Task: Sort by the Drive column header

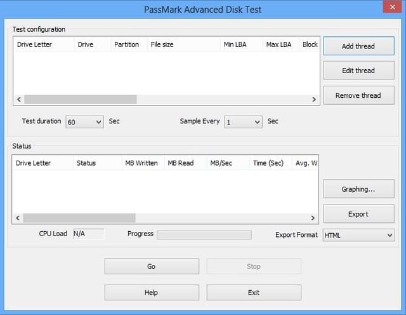Action: pyautogui.click(x=93, y=44)
